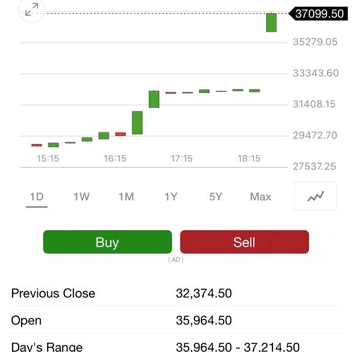
Task: Click the 16:15 time axis label
Action: pos(115,158)
